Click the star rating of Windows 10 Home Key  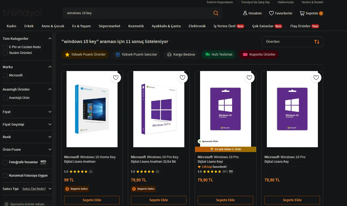[78, 172]
